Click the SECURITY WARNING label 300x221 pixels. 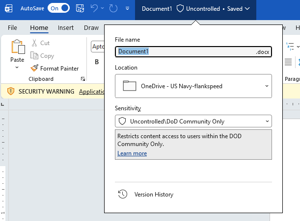46,92
